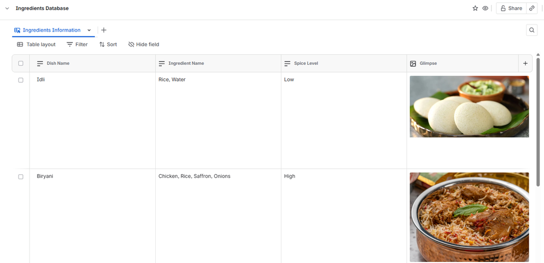544x263 pixels.
Task: Open the Filter menu
Action: (x=77, y=45)
